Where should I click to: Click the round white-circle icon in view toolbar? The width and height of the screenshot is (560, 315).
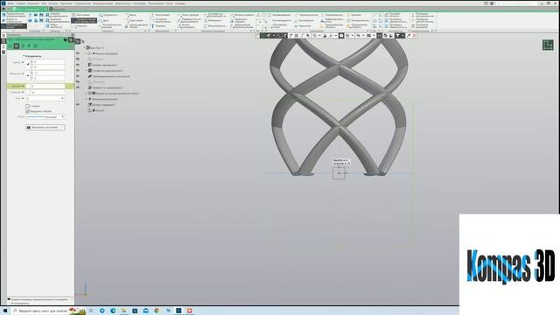tap(341, 36)
